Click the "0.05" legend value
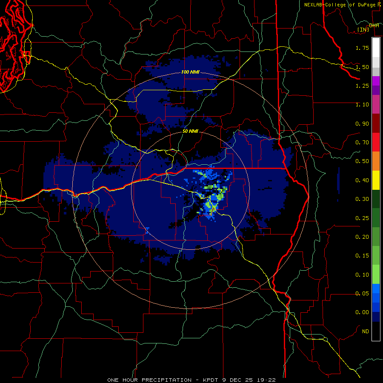Viewport: 383px width, 383px height. [x=362, y=294]
